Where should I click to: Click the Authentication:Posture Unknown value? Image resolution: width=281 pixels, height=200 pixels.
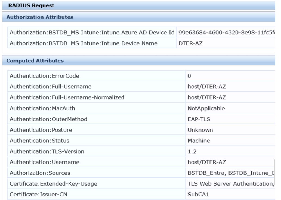[200, 130]
